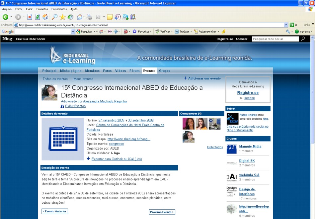Open the Back button history dropdown arrow

tap(11, 17)
